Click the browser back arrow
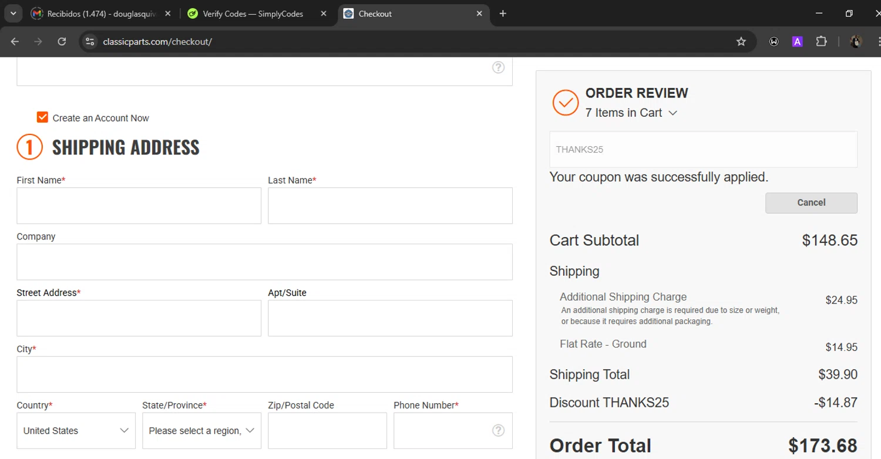 point(15,42)
